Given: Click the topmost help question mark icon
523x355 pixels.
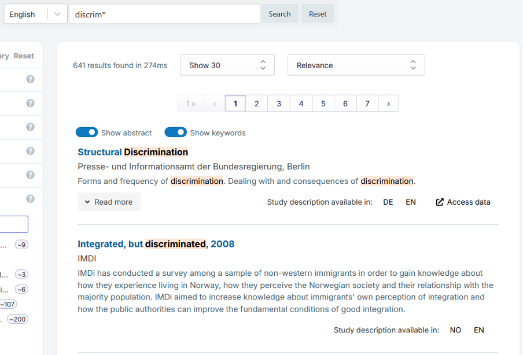Looking at the screenshot, I should pyautogui.click(x=30, y=79).
